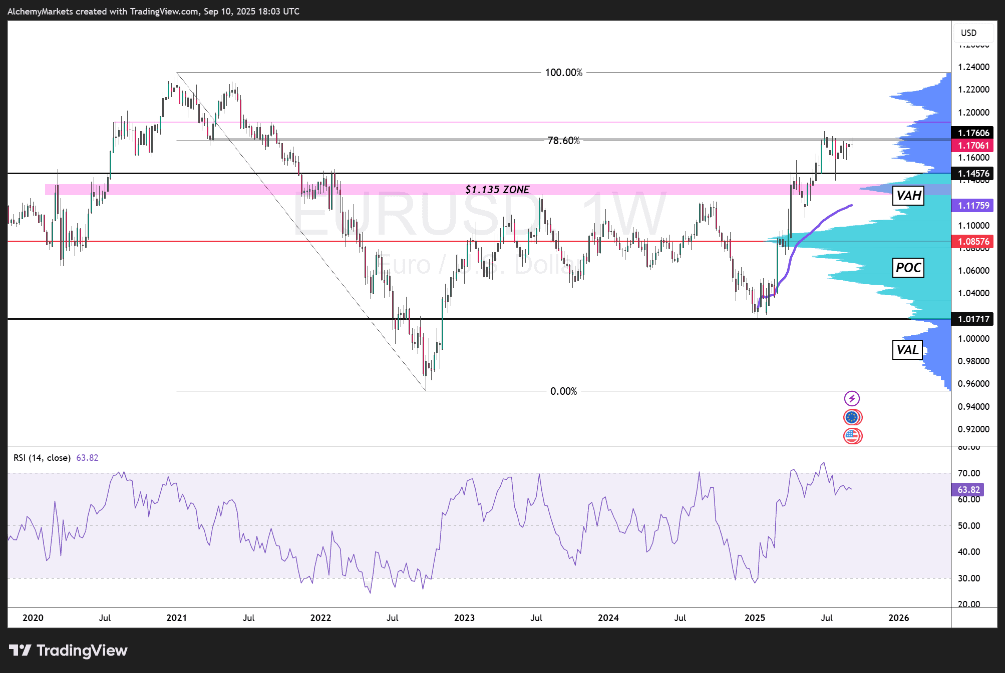Select the 100.00% Fibonacci level label
This screenshot has height=673, width=1005.
point(563,73)
